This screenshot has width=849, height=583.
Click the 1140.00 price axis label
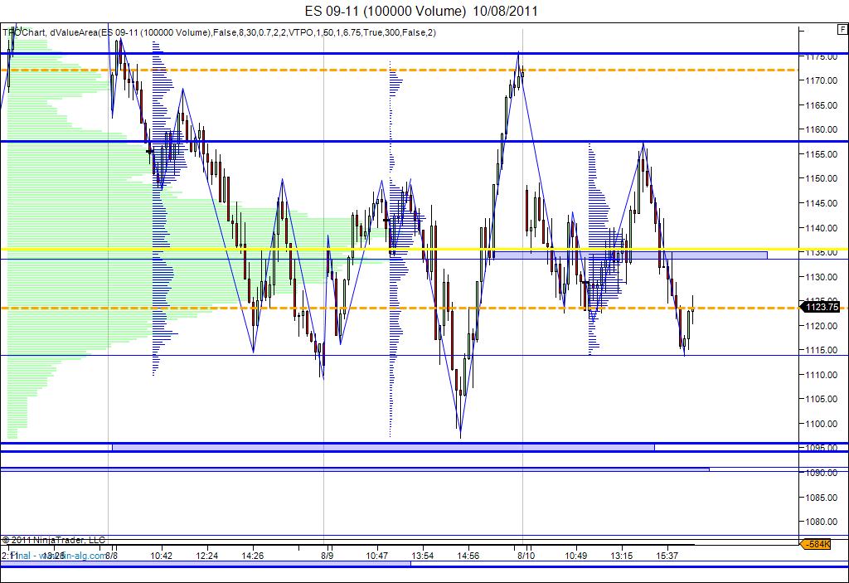pyautogui.click(x=822, y=227)
